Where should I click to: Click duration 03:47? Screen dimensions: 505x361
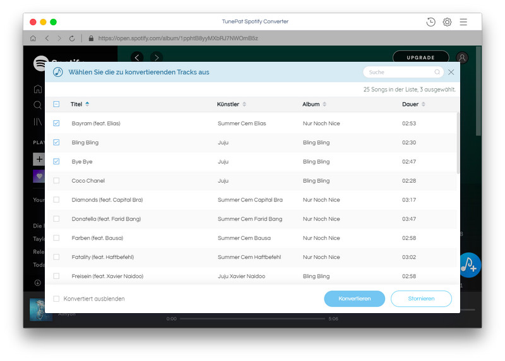[409, 219]
